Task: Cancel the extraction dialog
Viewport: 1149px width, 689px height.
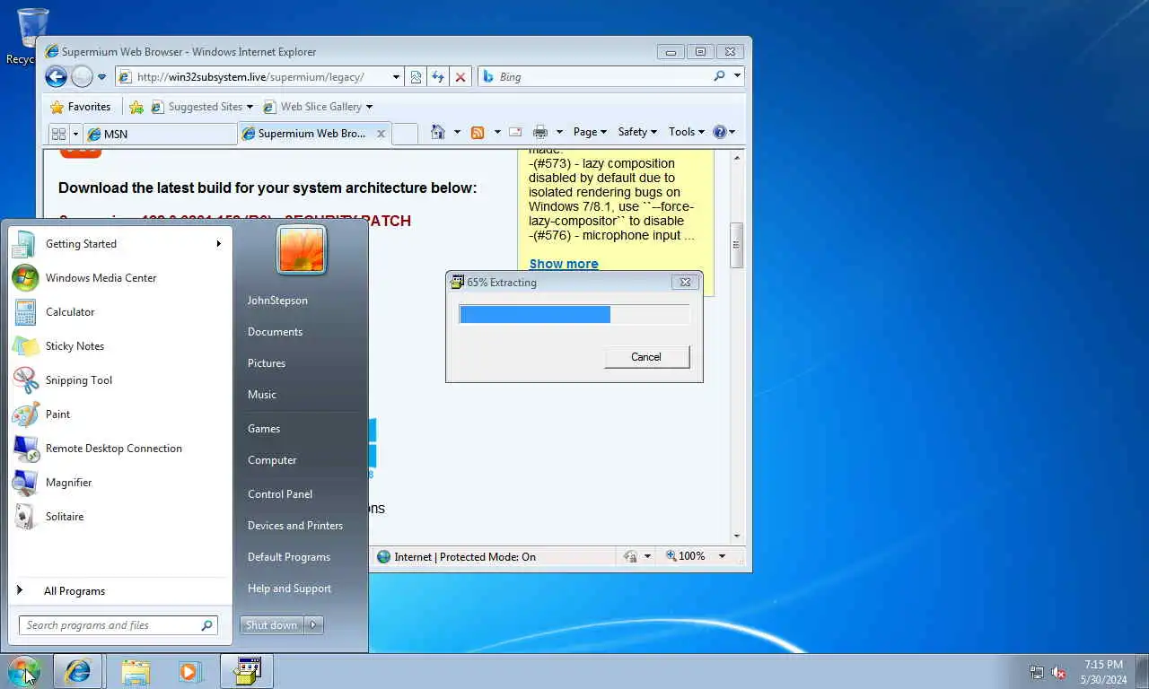Action: tap(646, 357)
